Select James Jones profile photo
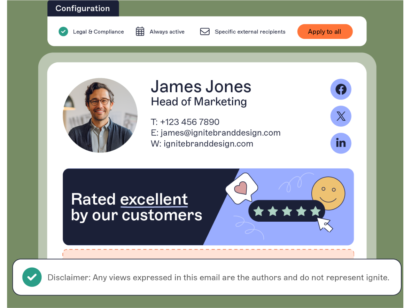This screenshot has height=308, width=411. tap(100, 115)
